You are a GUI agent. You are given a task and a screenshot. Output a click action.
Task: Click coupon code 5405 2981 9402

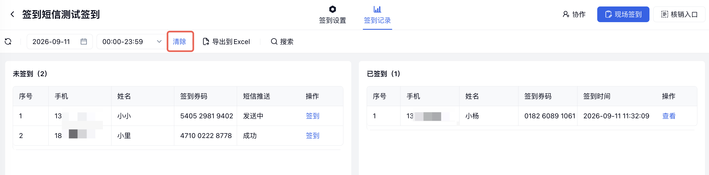tap(206, 116)
